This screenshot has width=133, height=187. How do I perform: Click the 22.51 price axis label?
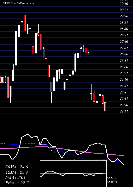click(x=124, y=111)
